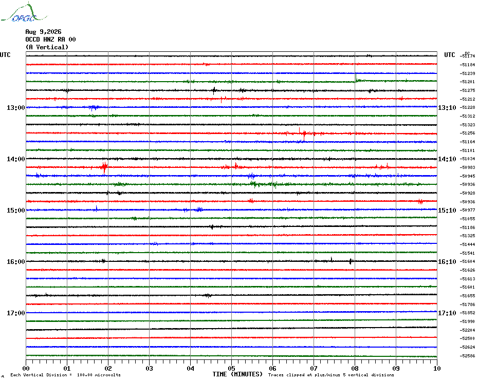478x382 pixels.
Task: Click the OFGC logo
Action: (24, 12)
